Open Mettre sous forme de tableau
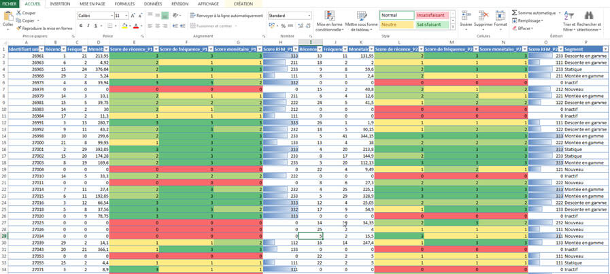The image size is (610, 274). pos(361,21)
